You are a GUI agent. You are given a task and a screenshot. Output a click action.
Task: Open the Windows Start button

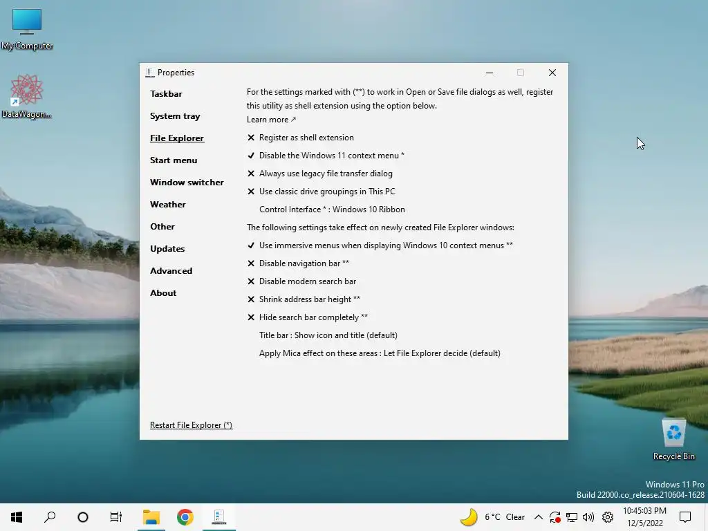tap(17, 516)
